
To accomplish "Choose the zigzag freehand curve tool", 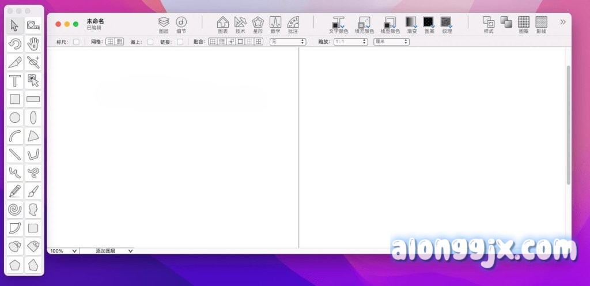I will coord(14,173).
